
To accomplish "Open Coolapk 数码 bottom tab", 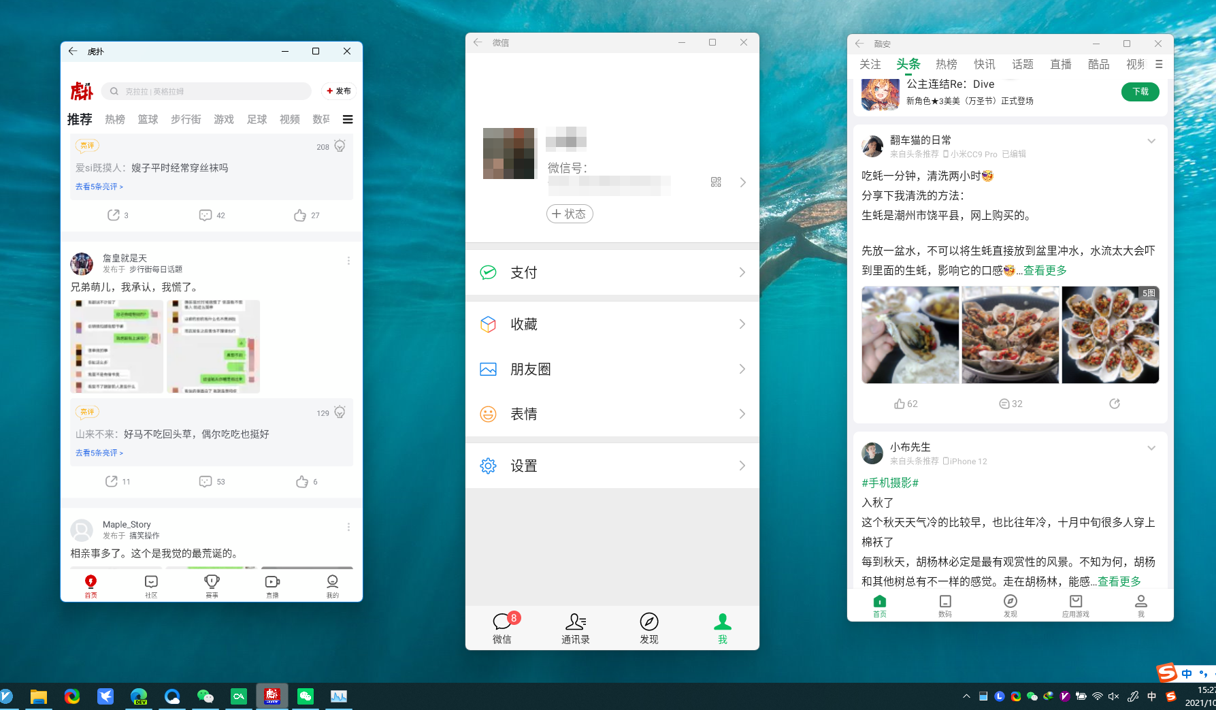I will (x=945, y=606).
